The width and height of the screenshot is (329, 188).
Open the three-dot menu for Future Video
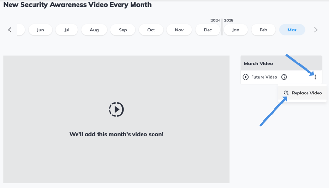(x=315, y=77)
